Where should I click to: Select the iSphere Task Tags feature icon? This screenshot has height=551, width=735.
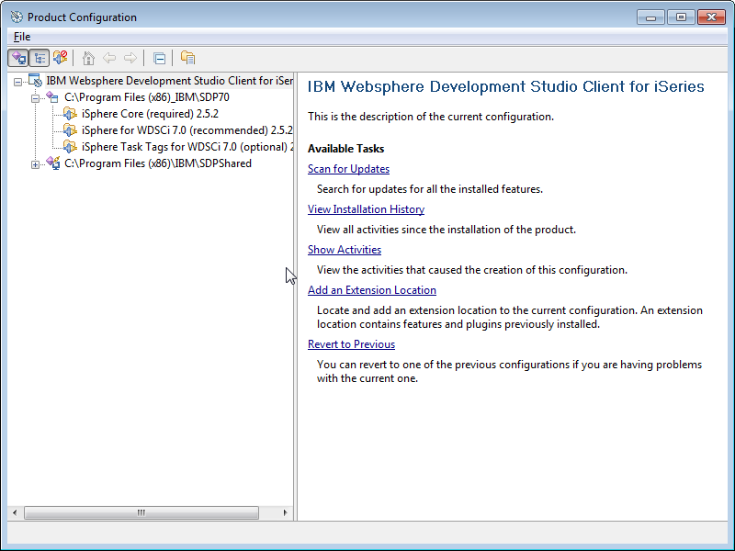(x=70, y=147)
